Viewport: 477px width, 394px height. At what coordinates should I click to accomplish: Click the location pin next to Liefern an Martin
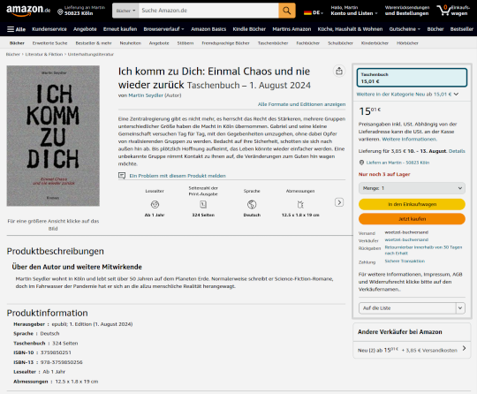pos(361,163)
